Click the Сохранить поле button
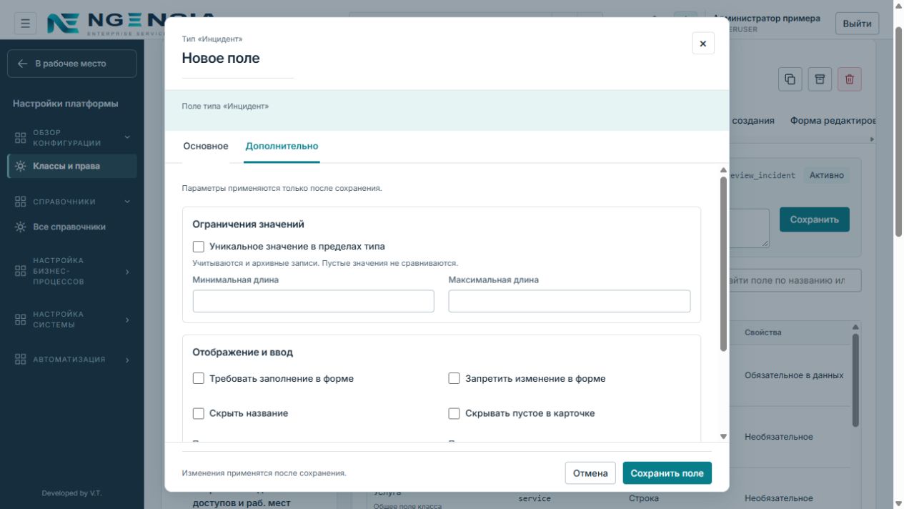904x509 pixels. coord(667,473)
